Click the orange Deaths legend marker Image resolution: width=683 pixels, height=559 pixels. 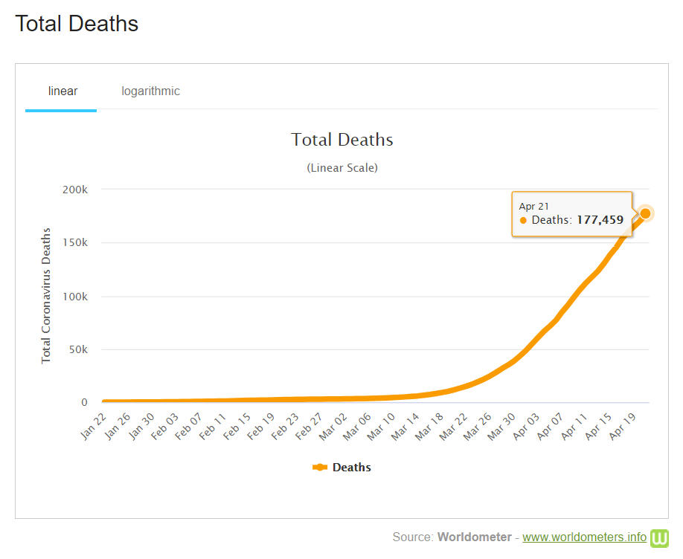click(320, 468)
